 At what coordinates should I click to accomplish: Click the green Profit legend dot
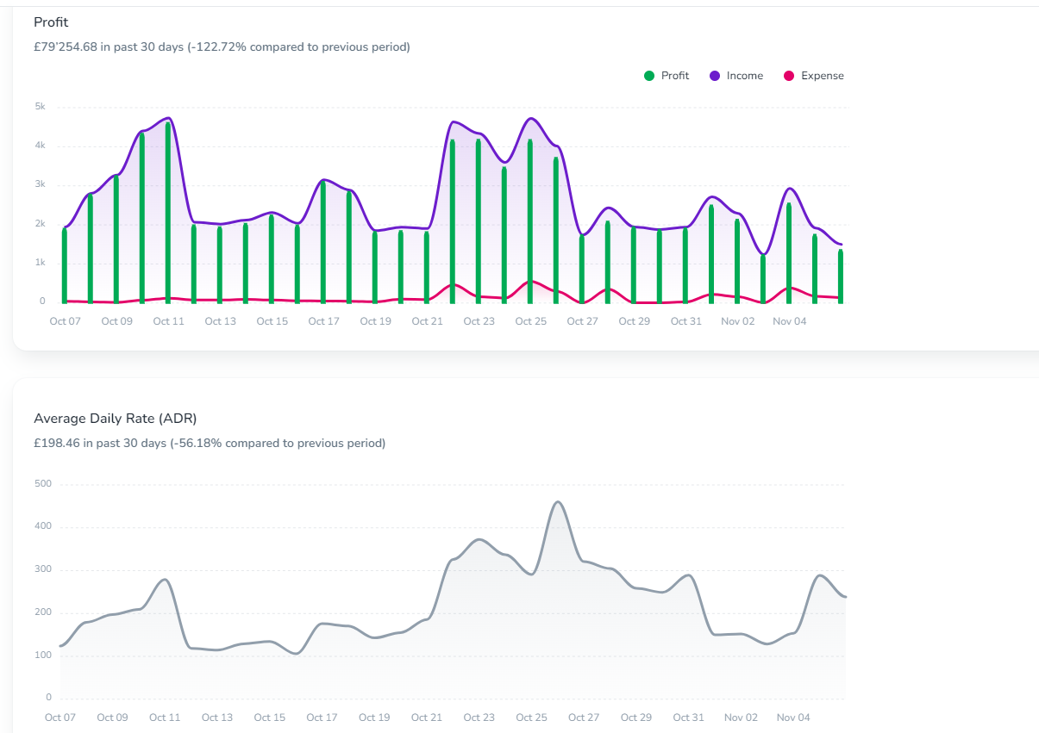(x=649, y=76)
